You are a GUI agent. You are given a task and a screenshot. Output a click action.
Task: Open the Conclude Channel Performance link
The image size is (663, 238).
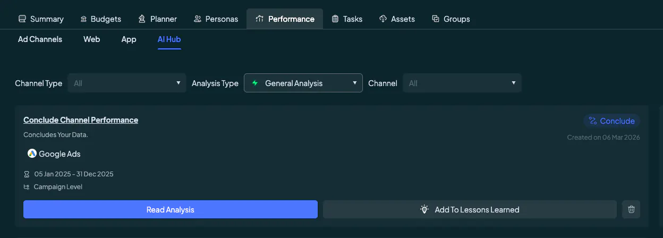click(81, 120)
